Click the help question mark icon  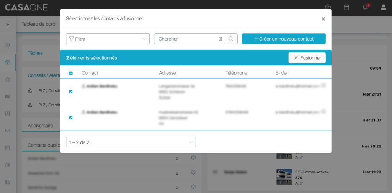(x=328, y=7)
